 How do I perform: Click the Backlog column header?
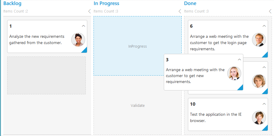[x=12, y=4]
